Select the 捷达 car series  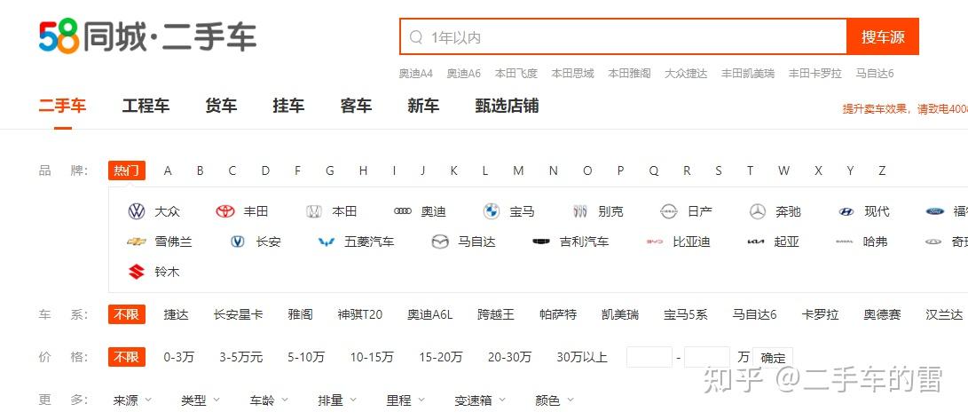tap(176, 314)
